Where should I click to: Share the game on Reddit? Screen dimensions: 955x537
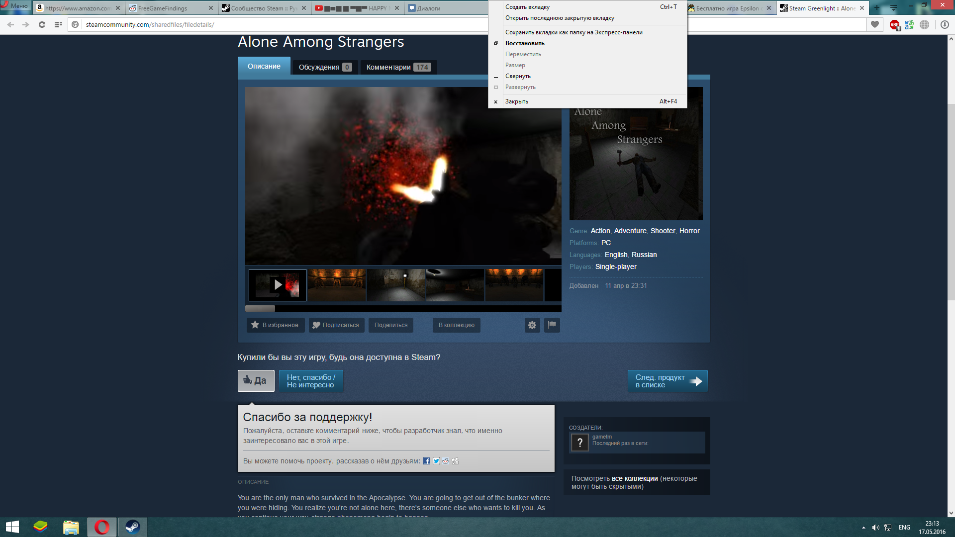coord(446,461)
